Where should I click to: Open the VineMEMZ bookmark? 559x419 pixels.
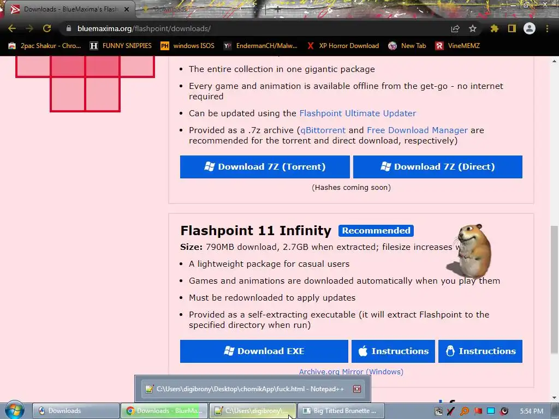click(458, 46)
